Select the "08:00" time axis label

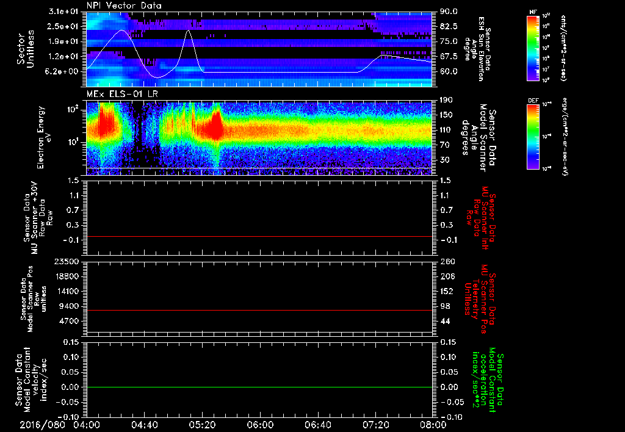coord(433,425)
